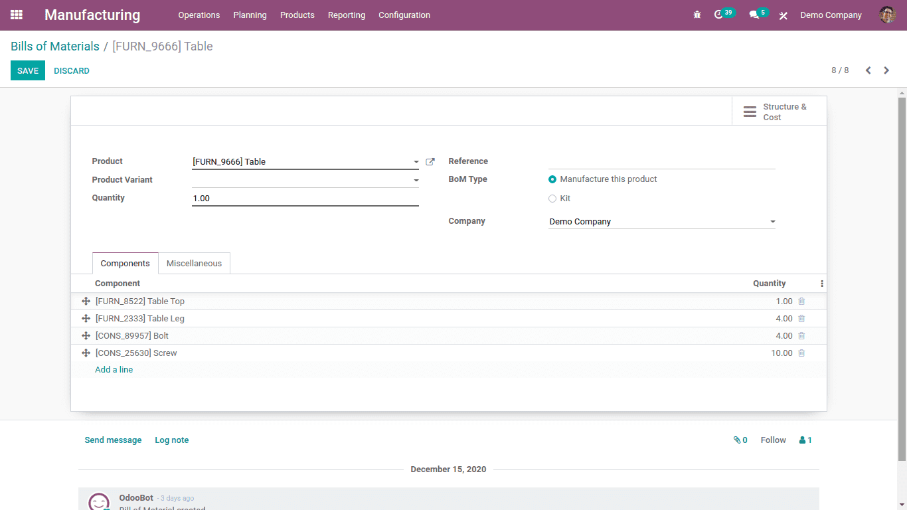Image resolution: width=907 pixels, height=510 pixels.
Task: Select Manufacture this product radio
Action: tap(552, 179)
